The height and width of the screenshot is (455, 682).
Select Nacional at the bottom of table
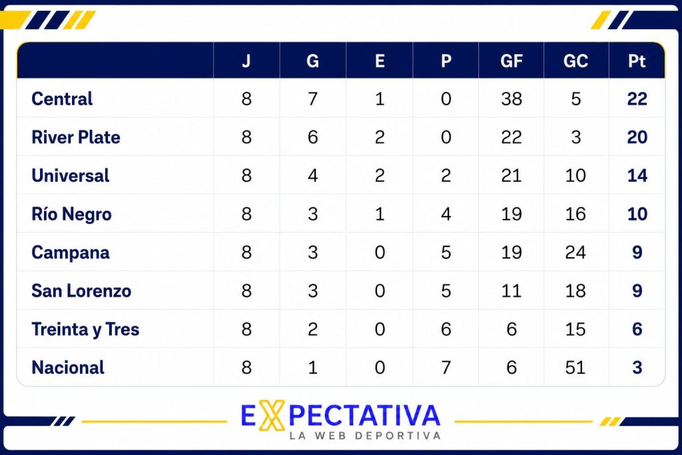coord(68,368)
